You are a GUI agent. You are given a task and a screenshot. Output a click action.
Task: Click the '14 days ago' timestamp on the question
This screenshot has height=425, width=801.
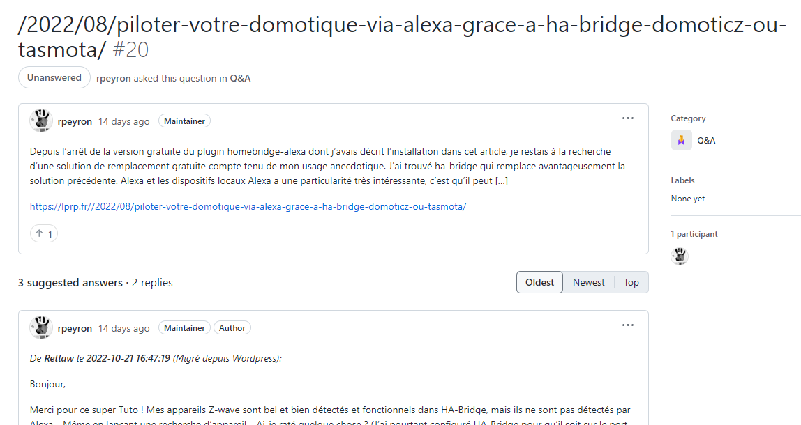123,121
